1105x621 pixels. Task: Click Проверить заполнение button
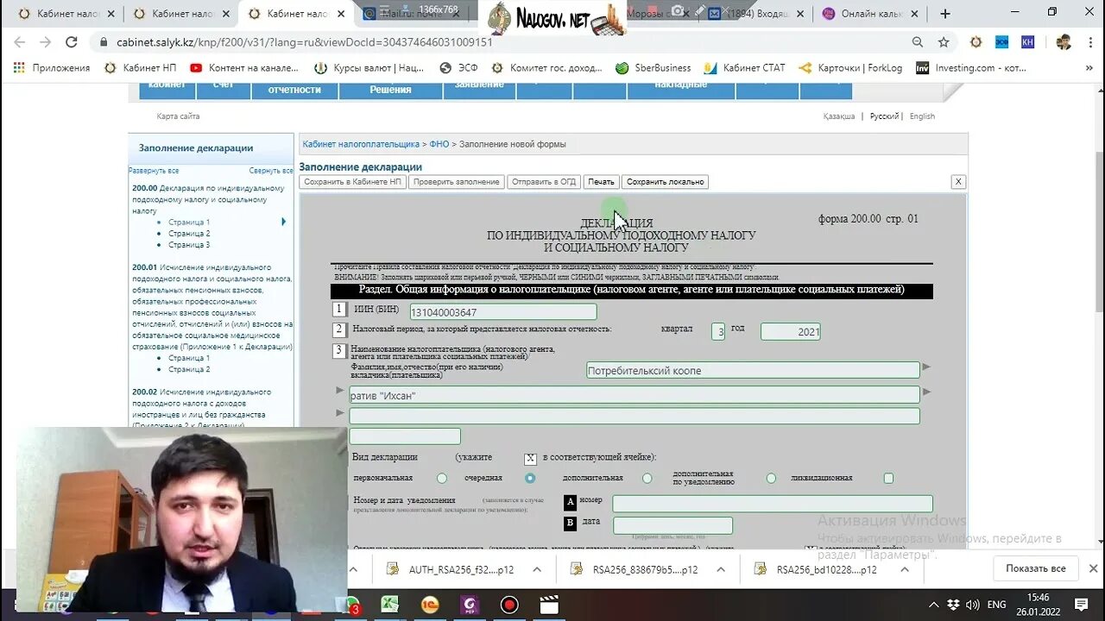click(457, 182)
